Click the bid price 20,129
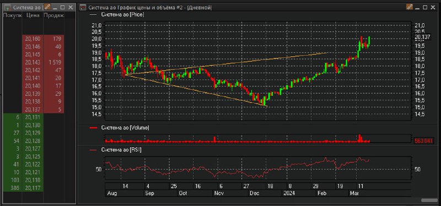Screen dimensions: 441x206 click(x=33, y=133)
